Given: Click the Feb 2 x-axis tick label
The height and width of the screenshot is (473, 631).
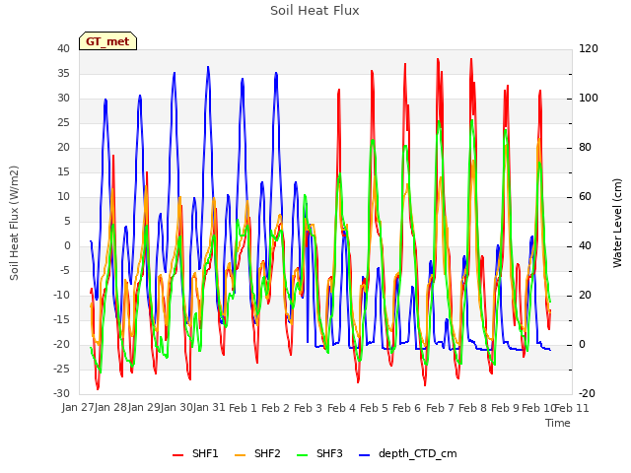Looking at the screenshot, I should coord(275,408).
